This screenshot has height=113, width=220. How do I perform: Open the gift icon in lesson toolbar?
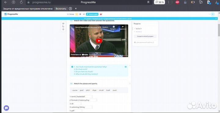pos(101,14)
